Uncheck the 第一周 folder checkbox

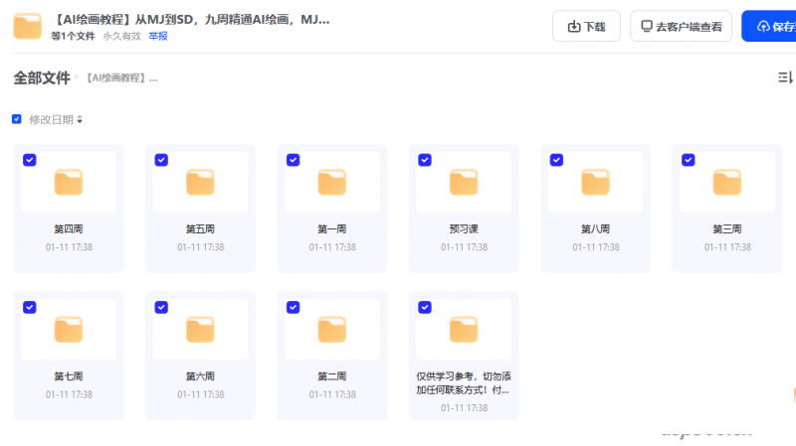click(x=293, y=160)
